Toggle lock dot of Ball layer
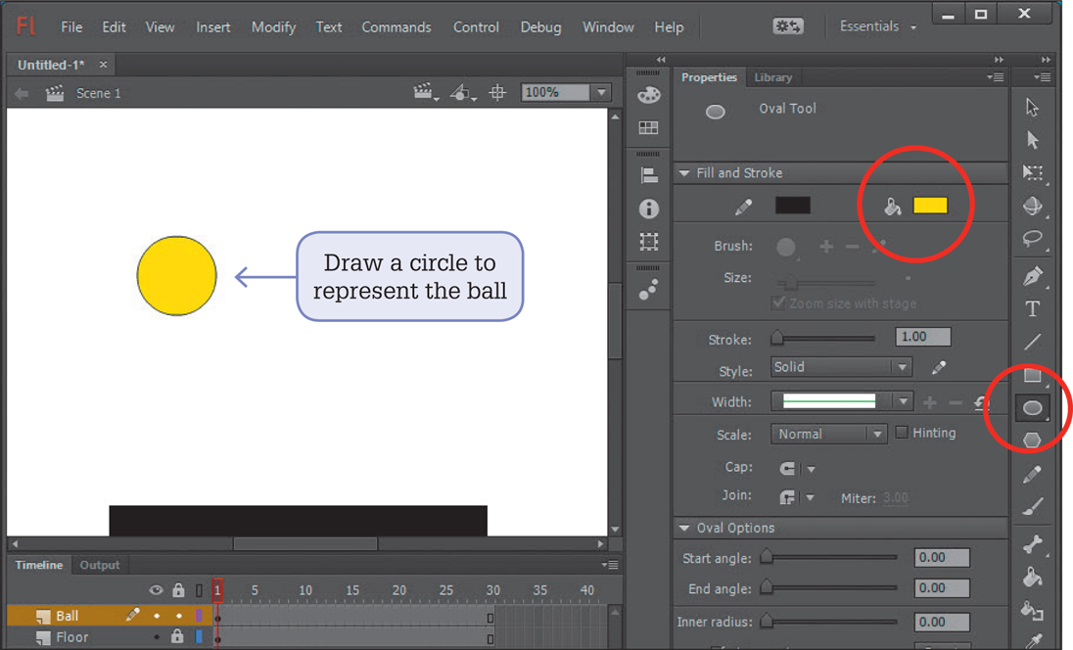The width and height of the screenshot is (1073, 650). [x=178, y=616]
